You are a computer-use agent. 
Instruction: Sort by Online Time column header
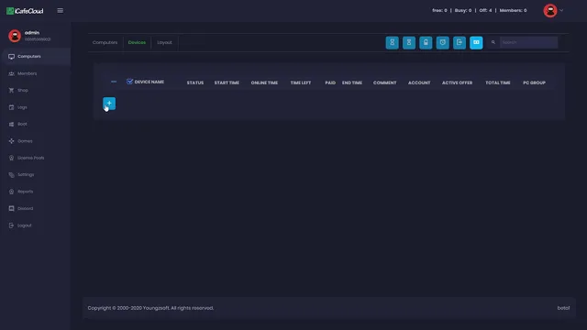tap(264, 82)
